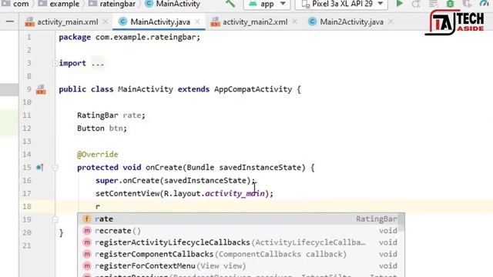Click savedInstanceState in super.onCreate call
This screenshot has width=493, height=277.
click(206, 181)
